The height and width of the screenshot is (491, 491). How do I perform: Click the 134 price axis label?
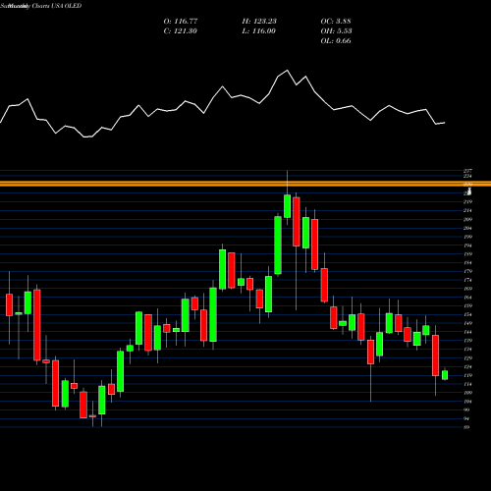click(x=467, y=350)
